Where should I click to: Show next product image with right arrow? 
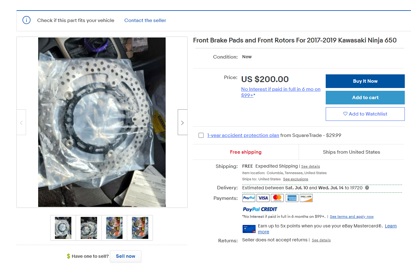point(182,122)
